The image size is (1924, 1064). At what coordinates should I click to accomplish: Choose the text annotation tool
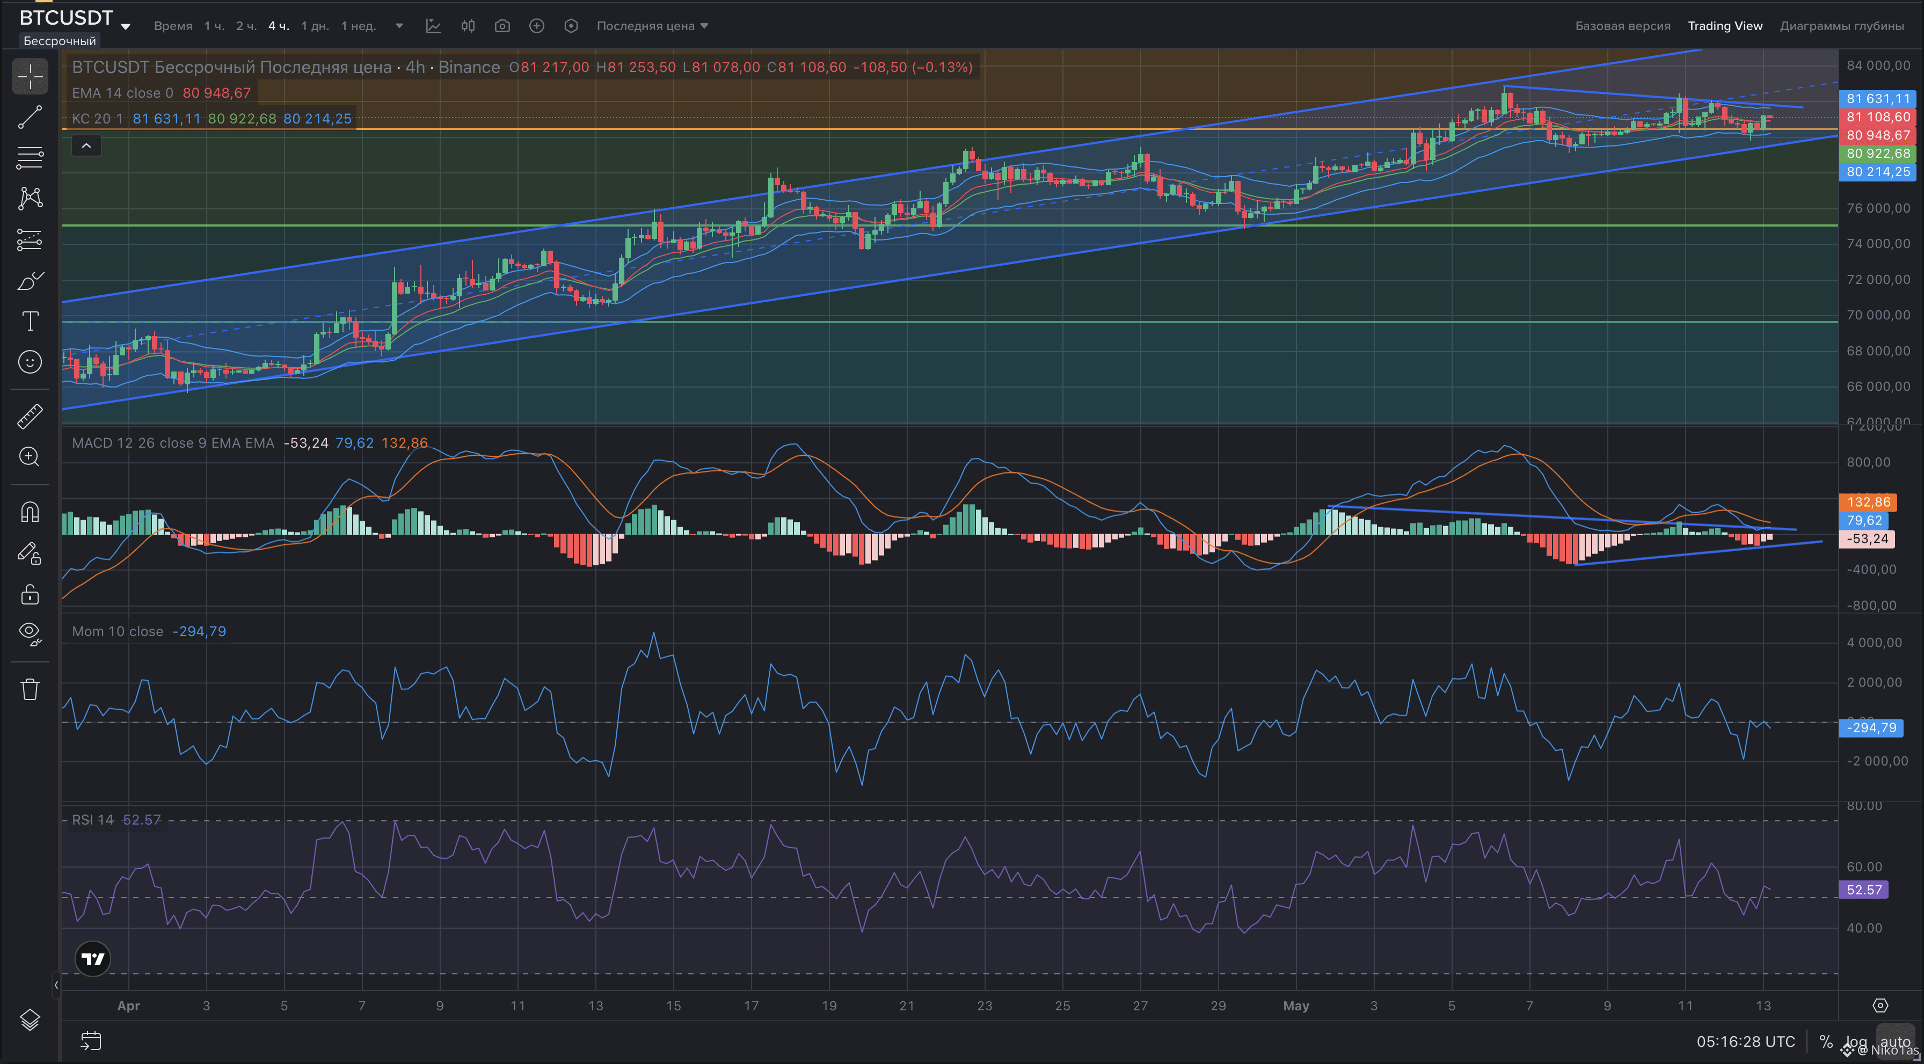point(30,321)
